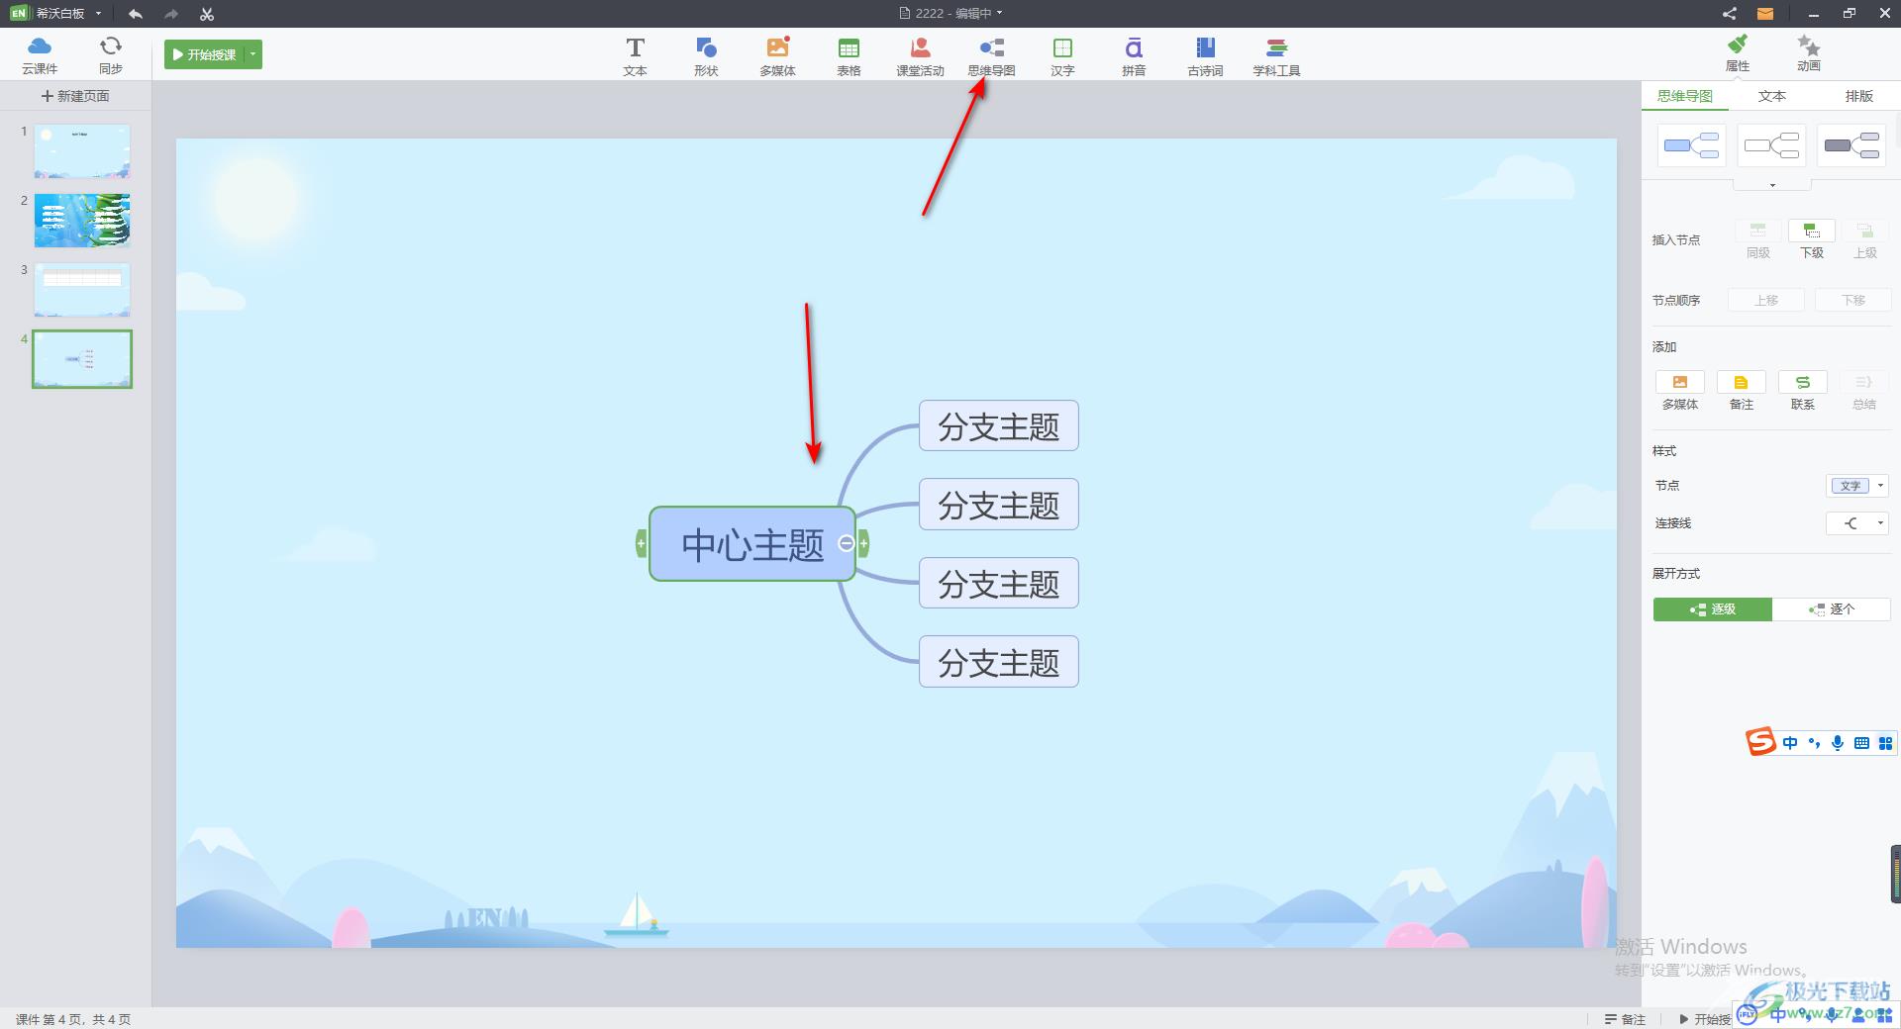Screen dimensions: 1901x1029
Task: Open the 表格 table tool
Action: [x=849, y=55]
